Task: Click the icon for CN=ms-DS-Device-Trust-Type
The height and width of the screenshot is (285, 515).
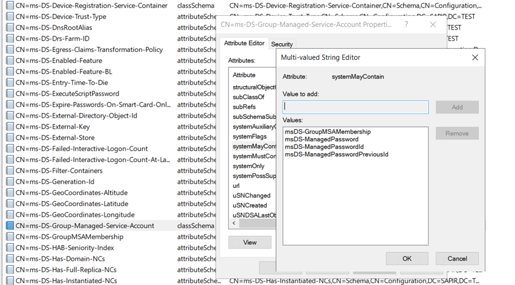Action: pyautogui.click(x=10, y=16)
